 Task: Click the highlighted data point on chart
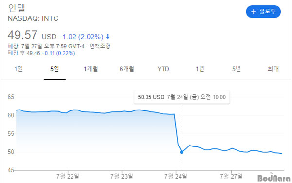pyautogui.click(x=182, y=152)
